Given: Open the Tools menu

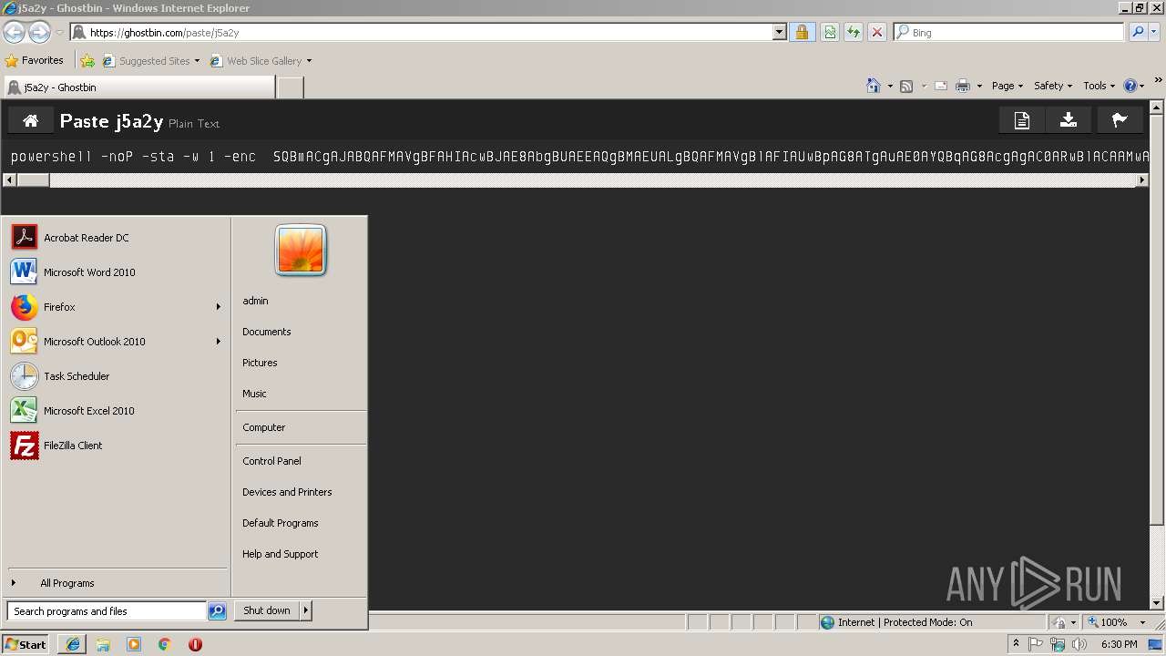Looking at the screenshot, I should coord(1099,86).
